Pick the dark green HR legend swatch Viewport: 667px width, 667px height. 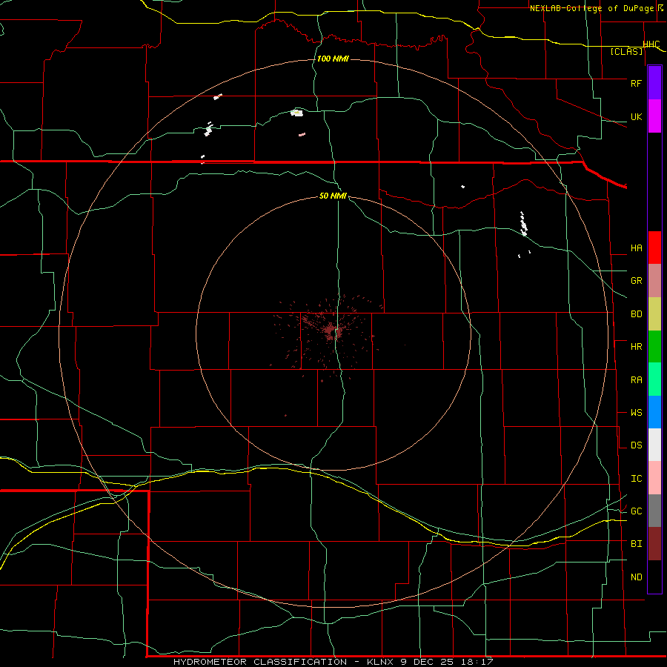pos(654,347)
